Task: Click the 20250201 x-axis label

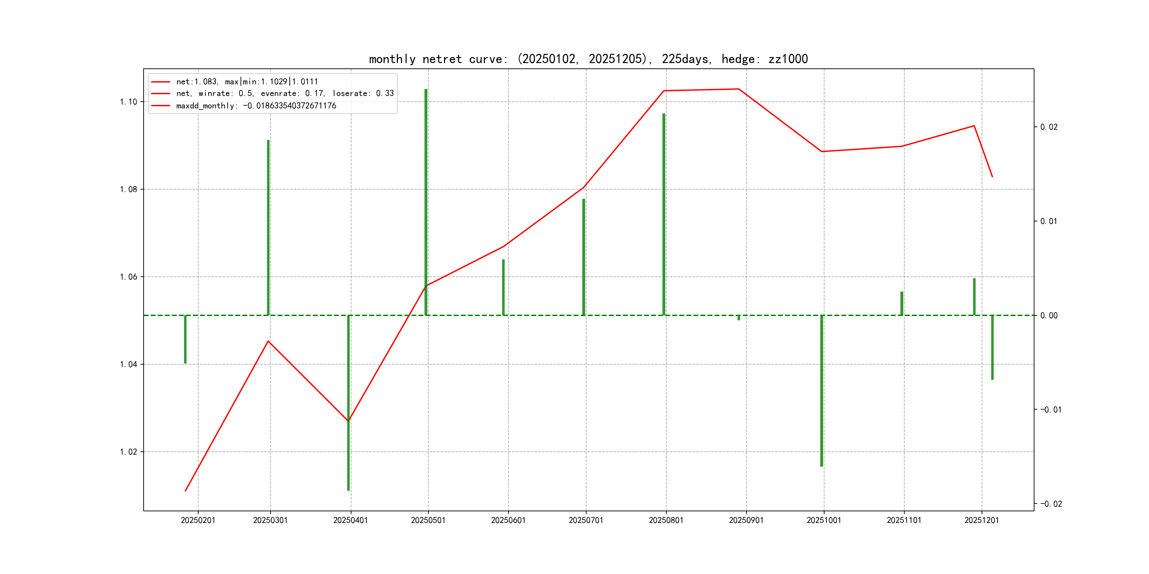Action: [198, 520]
